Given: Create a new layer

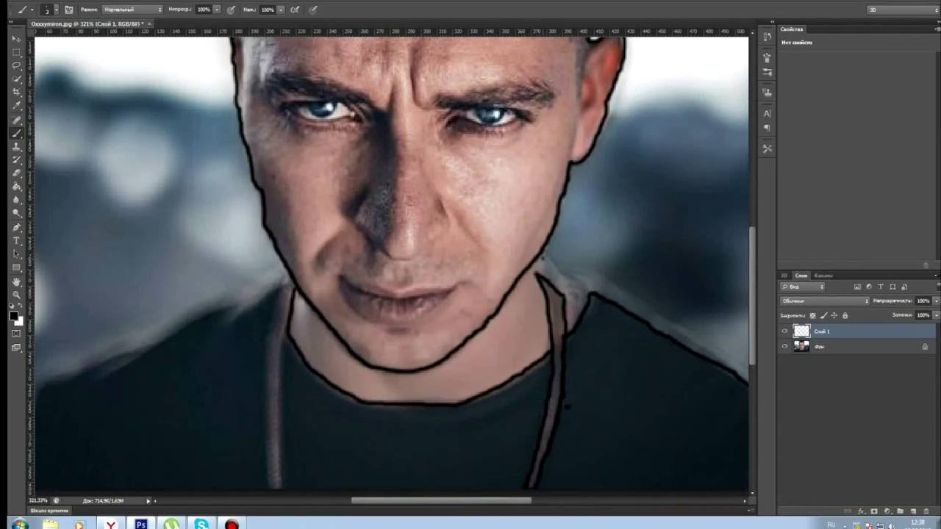Looking at the screenshot, I should point(912,511).
